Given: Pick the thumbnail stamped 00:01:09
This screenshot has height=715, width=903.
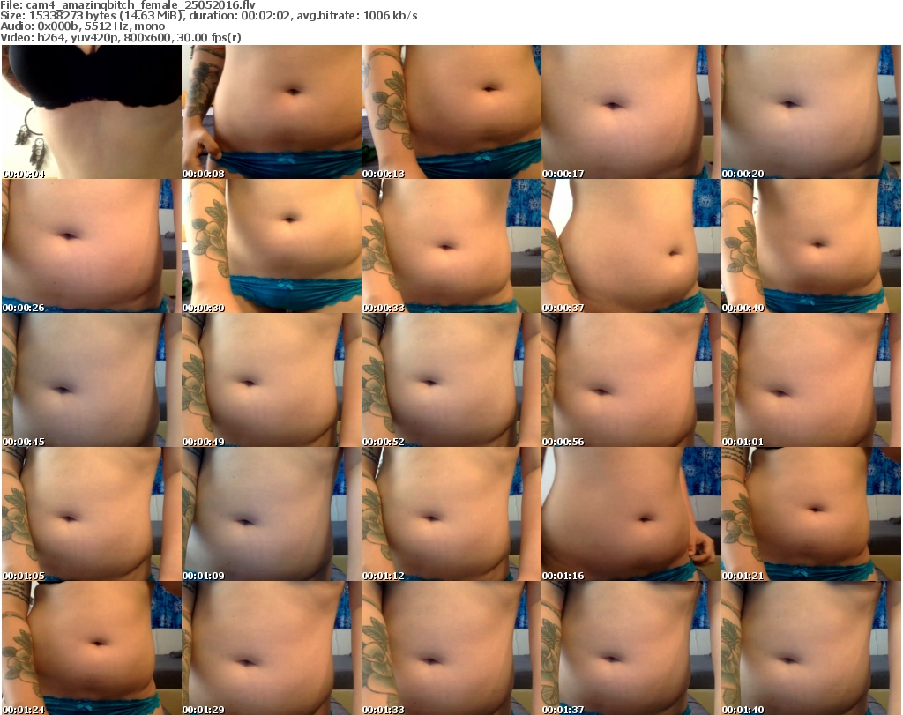Looking at the screenshot, I should pyautogui.click(x=272, y=514).
